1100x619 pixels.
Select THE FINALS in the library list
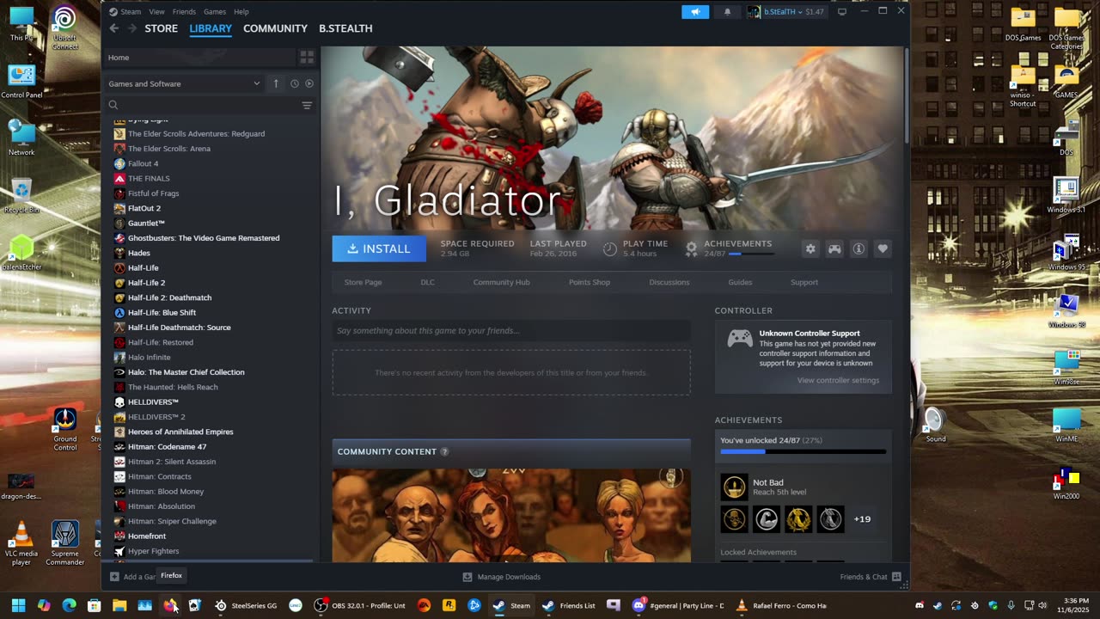click(x=149, y=178)
